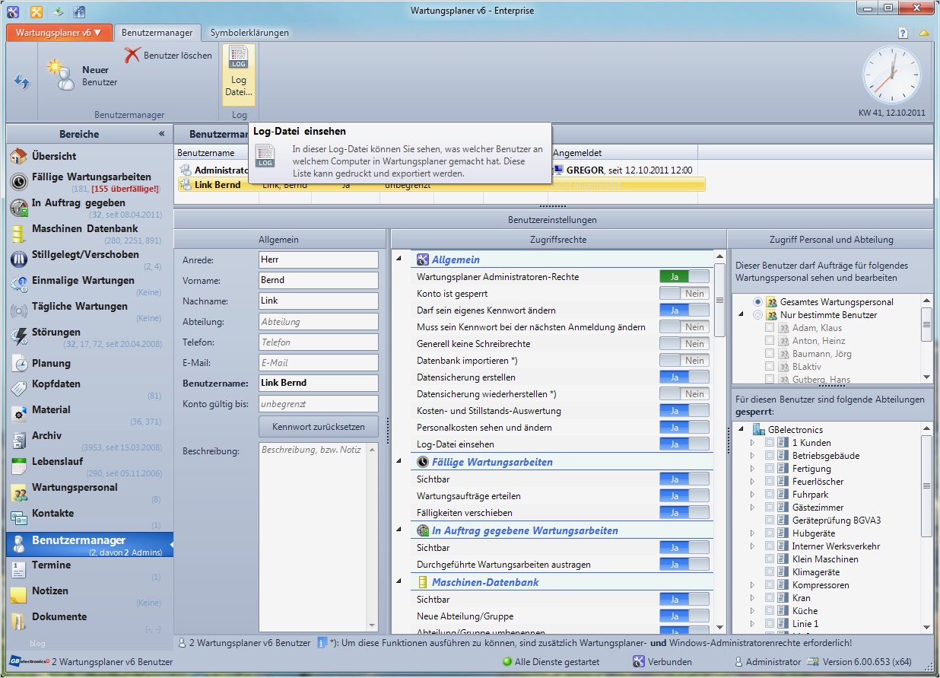The height and width of the screenshot is (678, 940).
Task: Select Störungen in the sidebar
Action: click(56, 333)
